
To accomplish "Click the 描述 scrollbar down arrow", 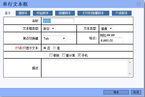I will pos(130,74).
